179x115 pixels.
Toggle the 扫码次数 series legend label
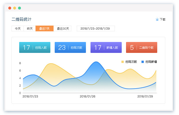[x=131, y=62]
